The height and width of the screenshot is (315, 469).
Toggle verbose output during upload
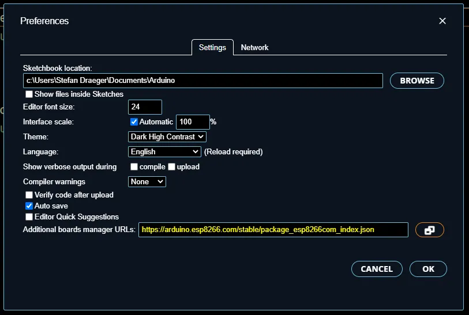point(171,167)
